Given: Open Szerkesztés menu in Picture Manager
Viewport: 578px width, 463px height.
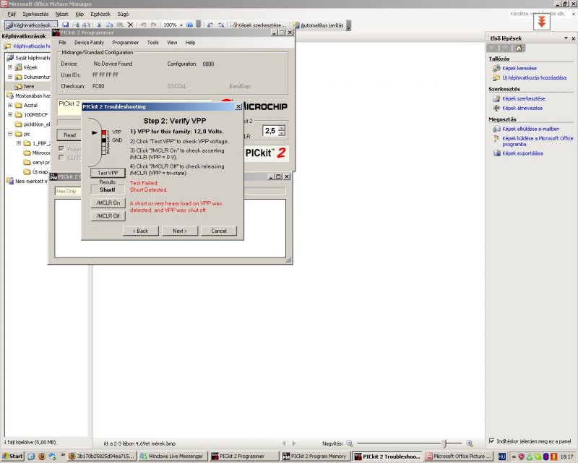Looking at the screenshot, I should click(35, 14).
